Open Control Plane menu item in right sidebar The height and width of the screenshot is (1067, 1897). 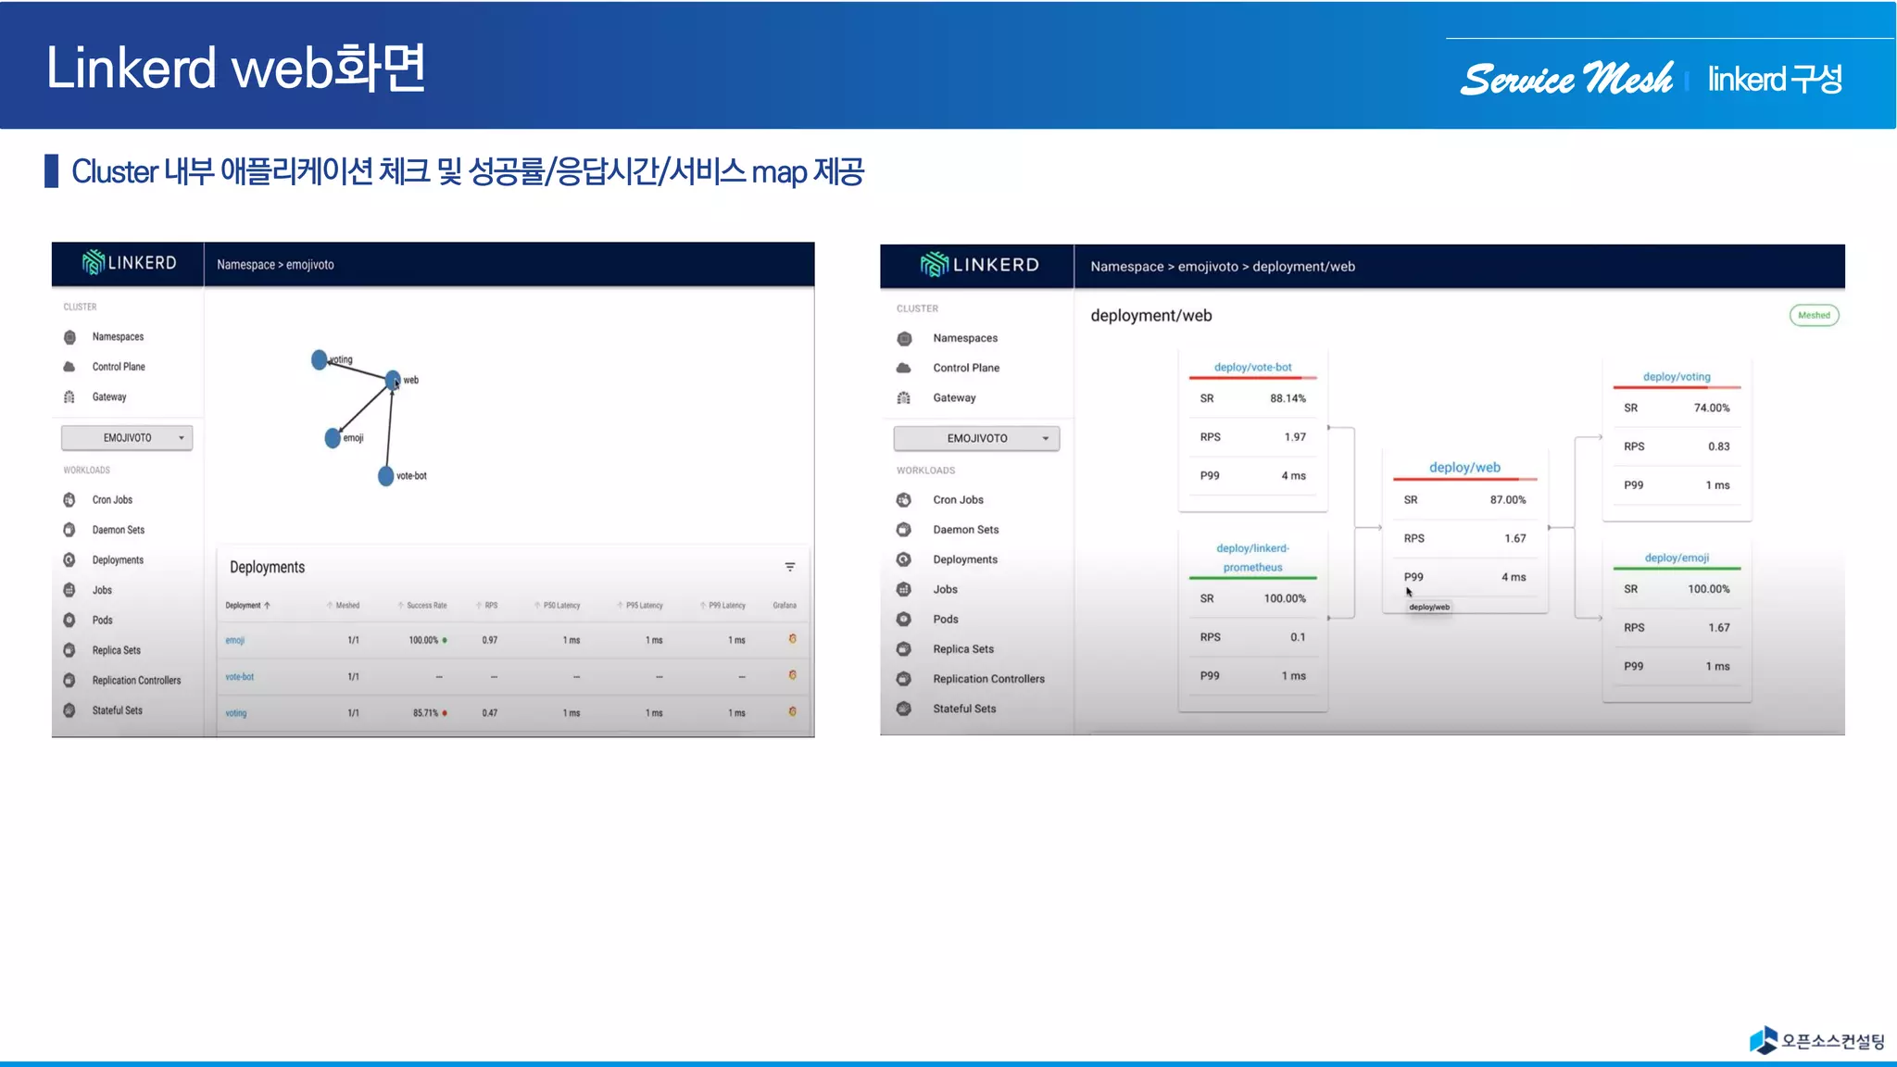966,369
